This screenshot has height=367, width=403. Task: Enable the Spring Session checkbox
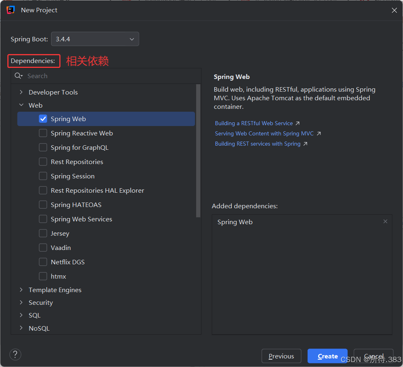pyautogui.click(x=43, y=176)
